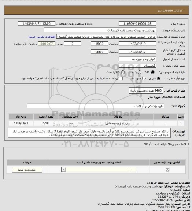The height and width of the screenshot is (211, 192).
Task: Click the remaining days field showing 2
Action: (x=73, y=44)
